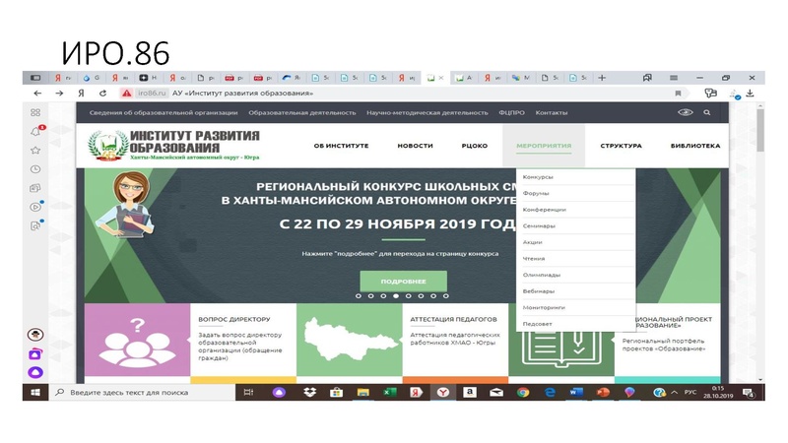Open the Alice assistant icon in sidebar bottom
The image size is (788, 443).
point(35,373)
